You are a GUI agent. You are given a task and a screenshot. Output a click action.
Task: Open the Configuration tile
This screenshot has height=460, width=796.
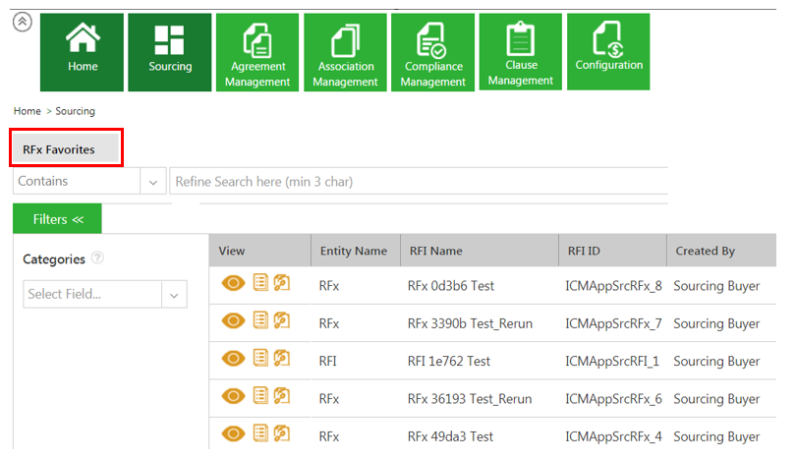pyautogui.click(x=608, y=52)
